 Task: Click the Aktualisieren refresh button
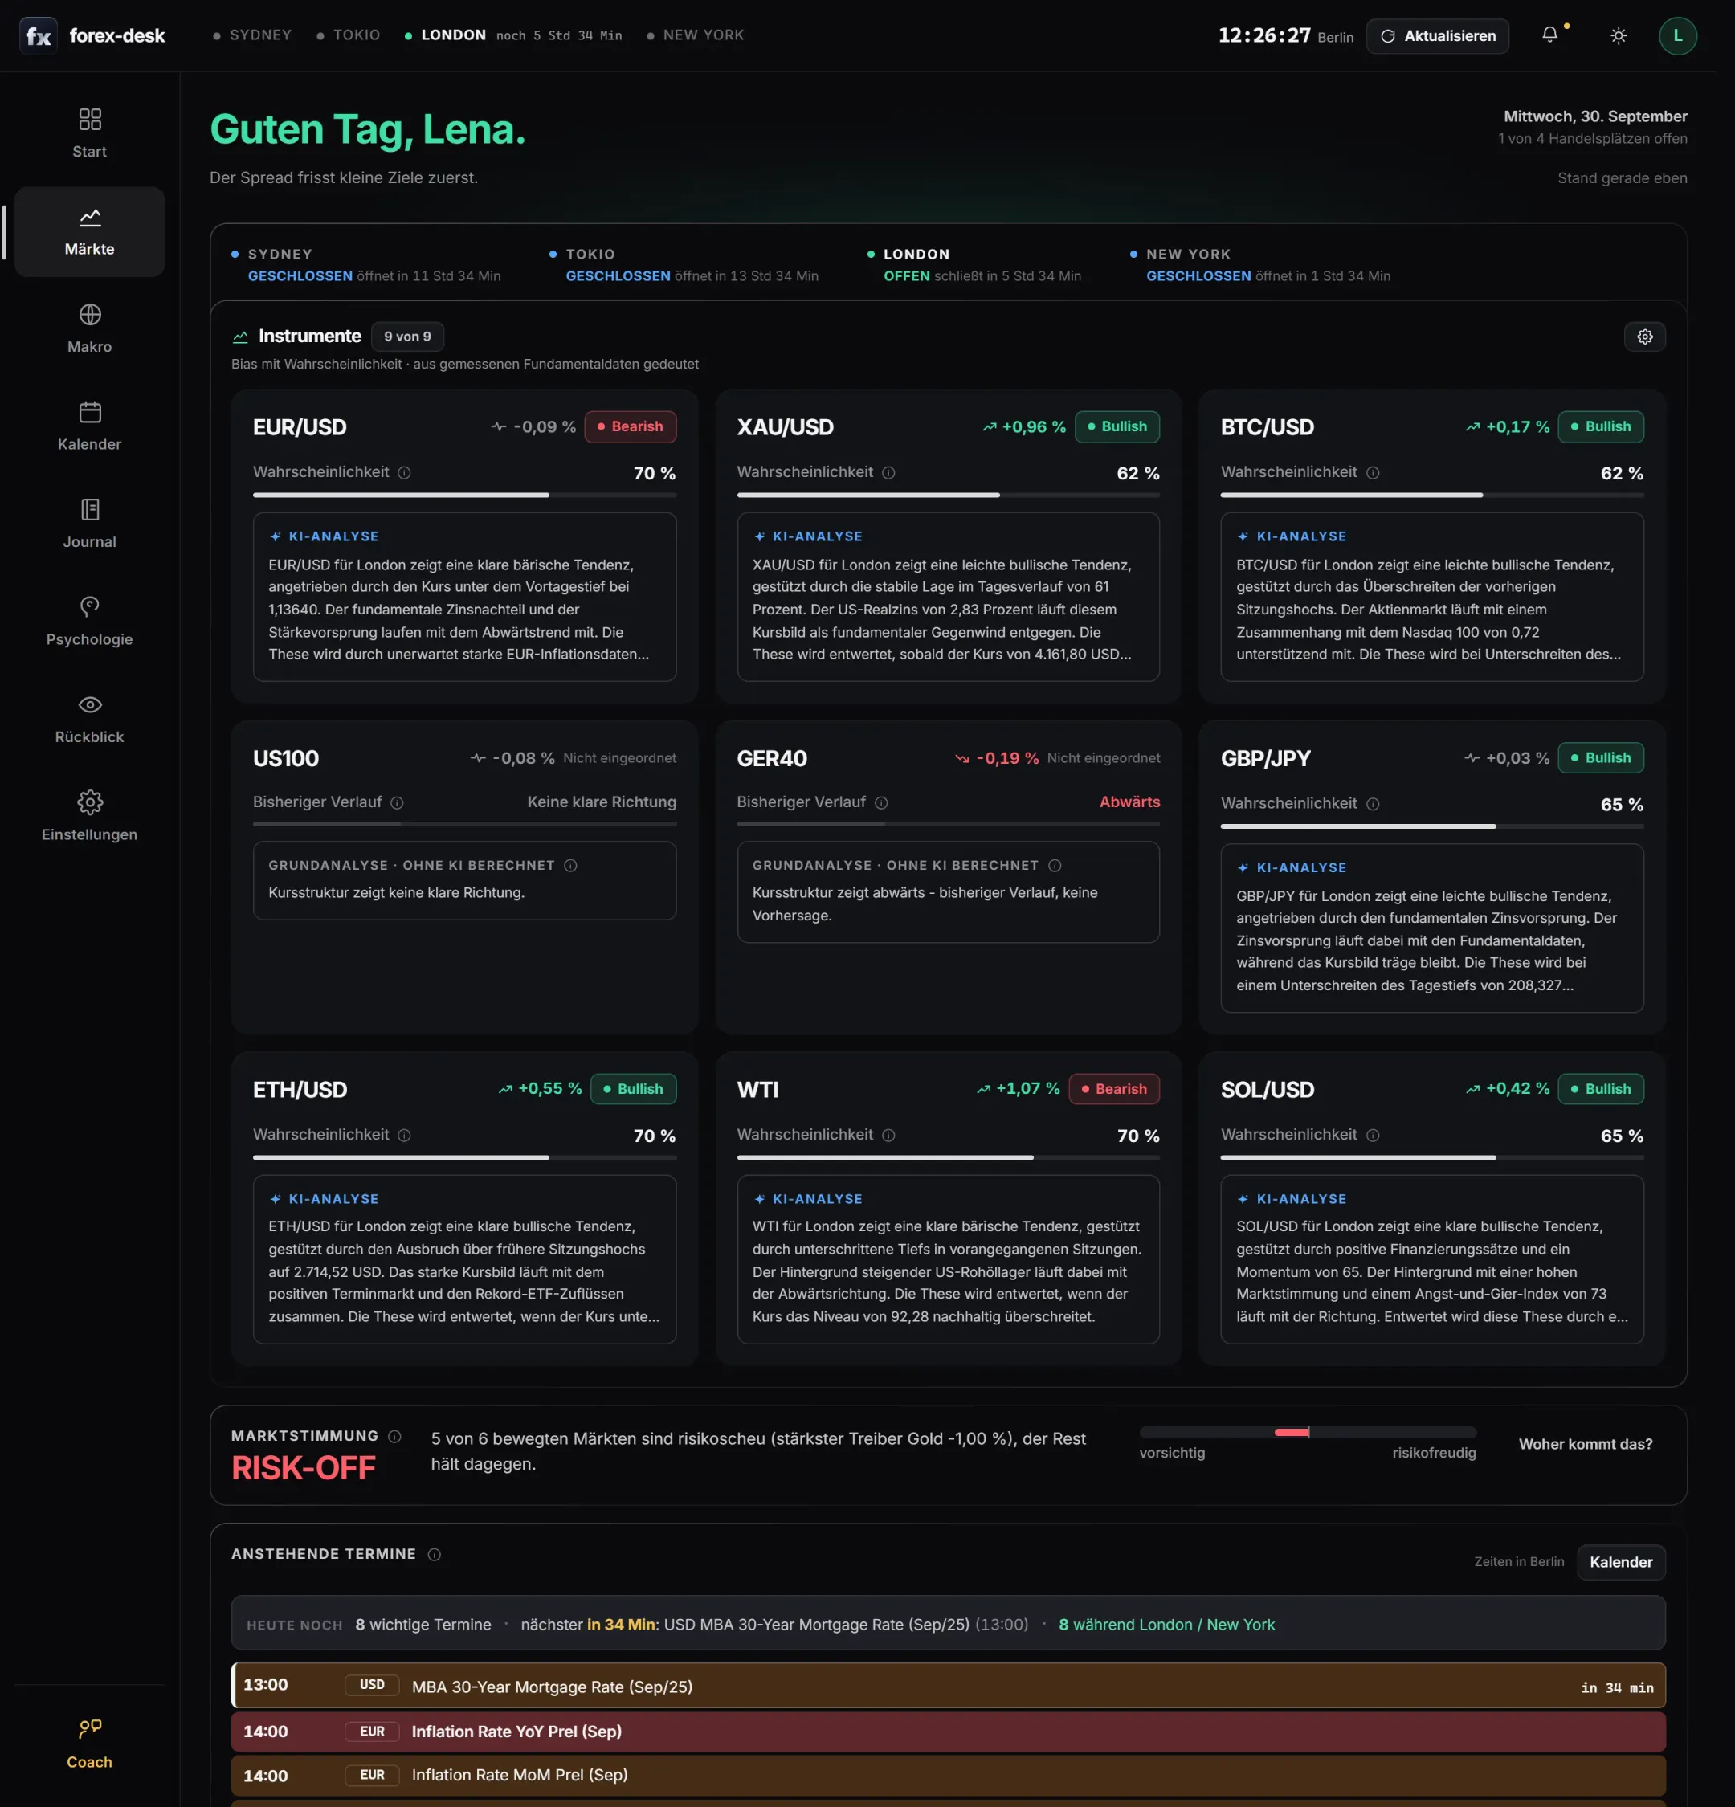(1437, 36)
